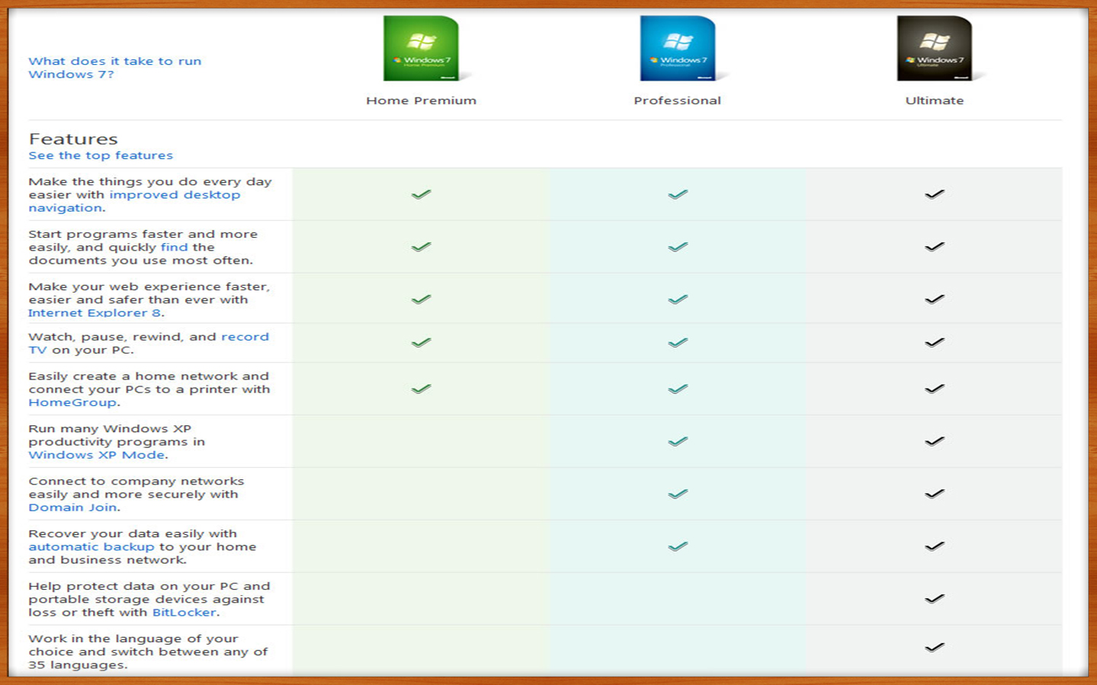Click text 'Easily create a home network'
This screenshot has height=685, width=1097.
(133, 376)
